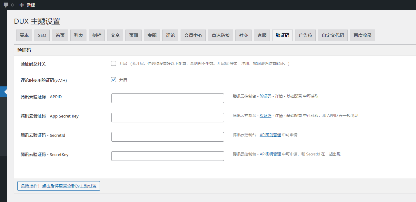
Task: Switch to the 客服 tab
Action: (262, 35)
